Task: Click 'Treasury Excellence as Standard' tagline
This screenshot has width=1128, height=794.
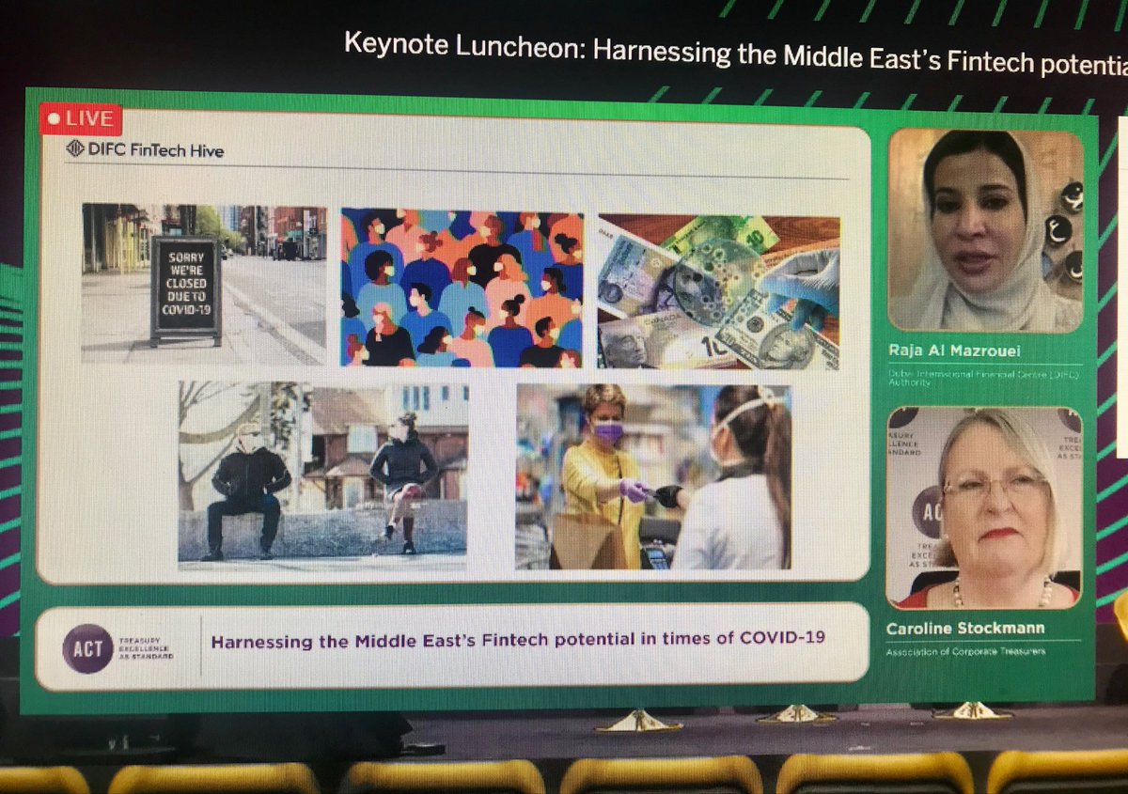Action: tap(146, 648)
